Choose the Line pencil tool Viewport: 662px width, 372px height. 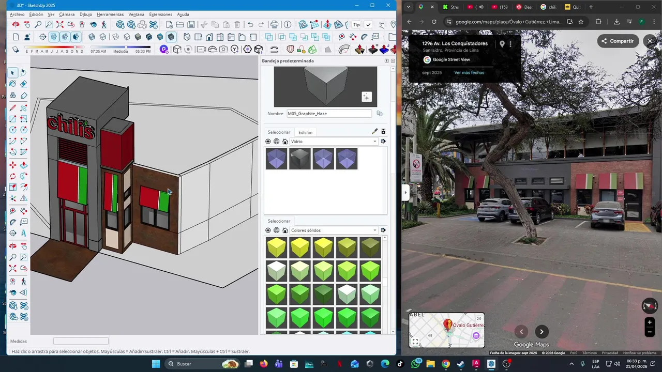(x=13, y=107)
